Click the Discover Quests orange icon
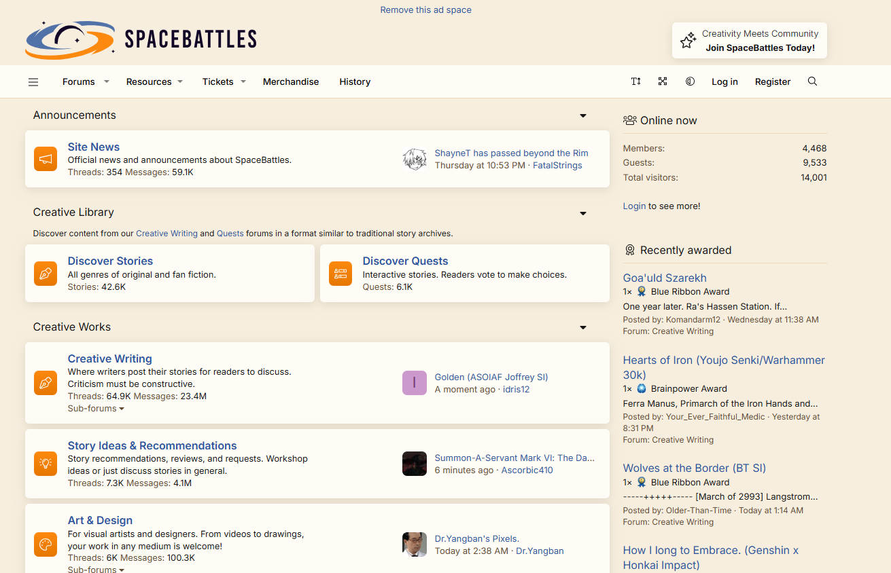This screenshot has width=891, height=573. (x=340, y=273)
